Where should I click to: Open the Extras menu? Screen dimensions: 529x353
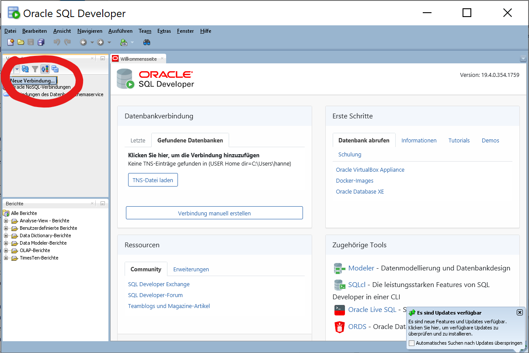click(164, 31)
